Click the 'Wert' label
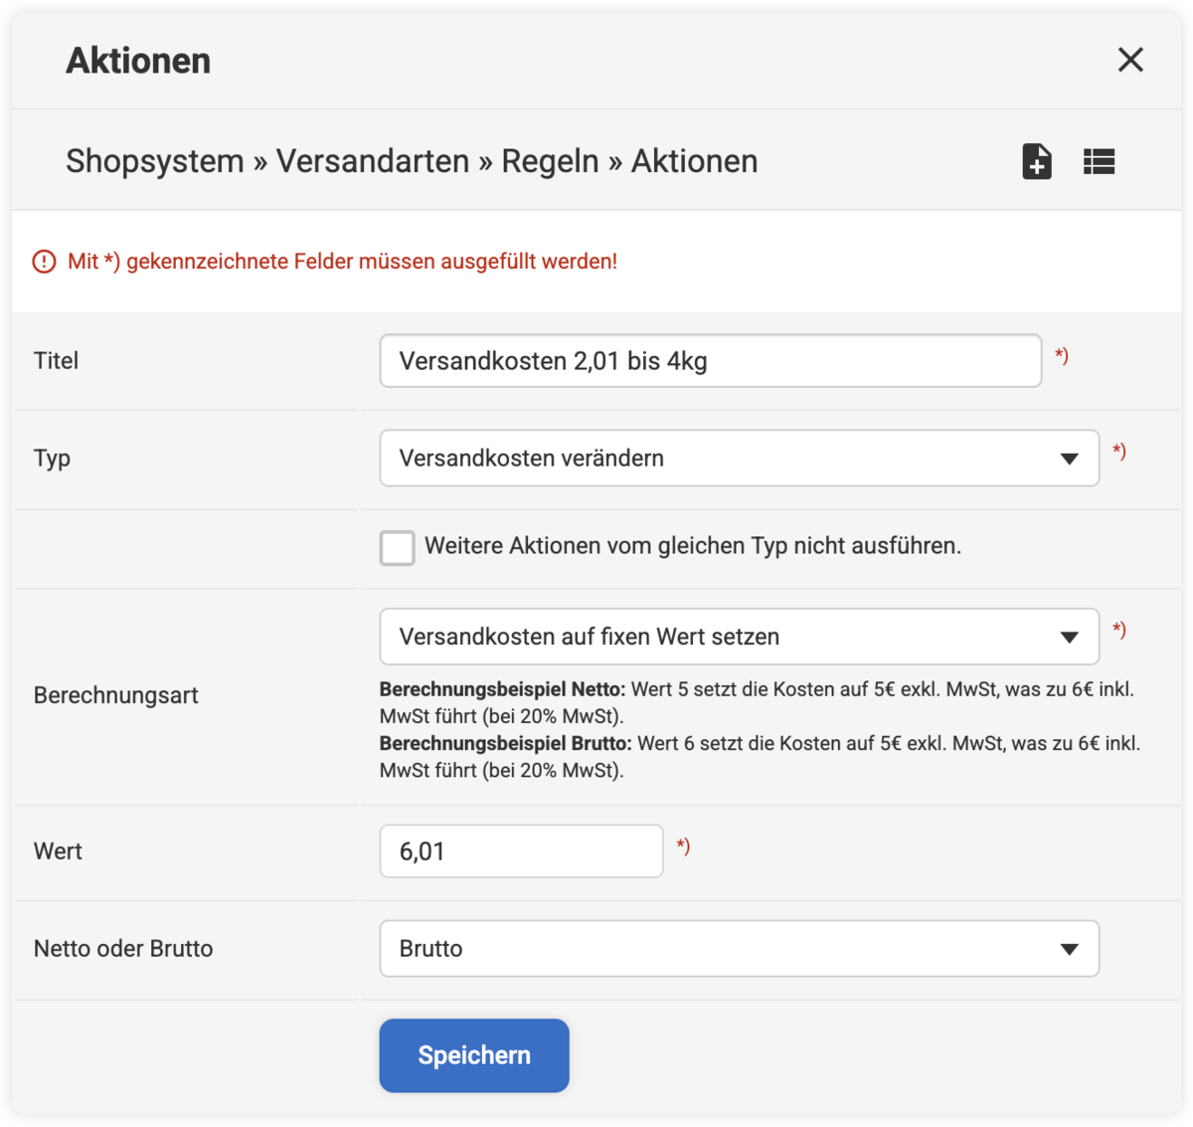This screenshot has height=1127, width=1193. point(58,851)
